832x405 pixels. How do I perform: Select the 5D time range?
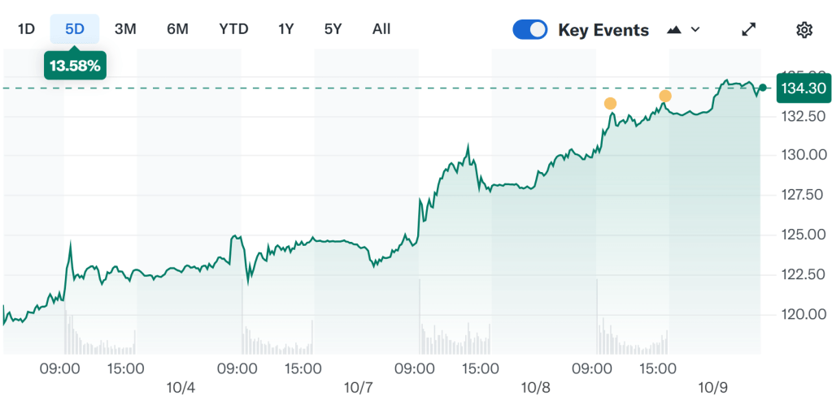click(x=75, y=29)
